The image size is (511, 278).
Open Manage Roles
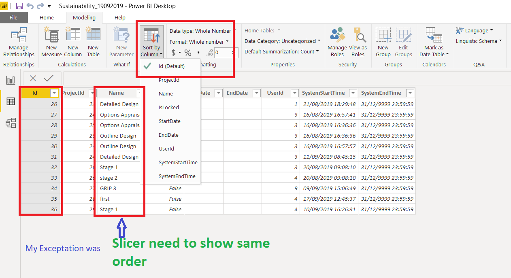337,42
